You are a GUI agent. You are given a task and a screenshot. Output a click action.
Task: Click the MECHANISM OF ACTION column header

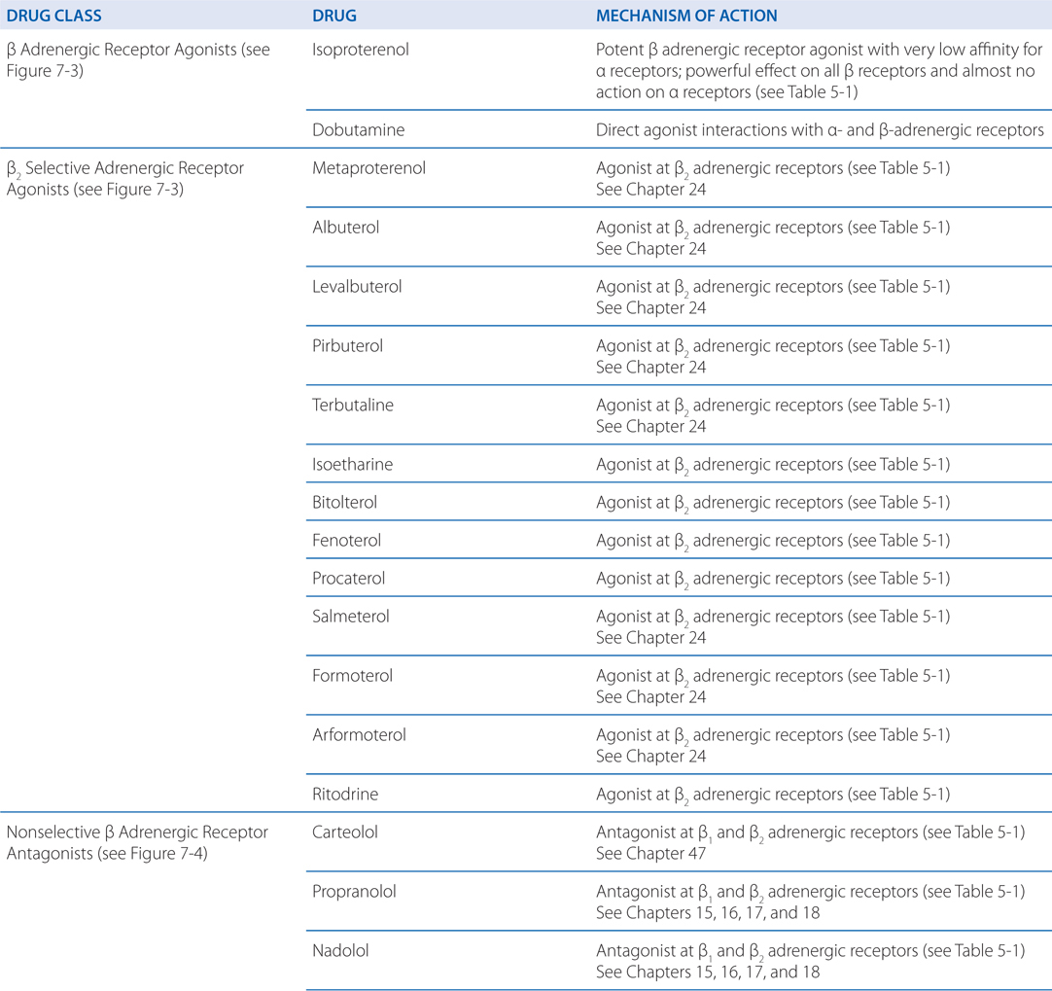coord(686,17)
